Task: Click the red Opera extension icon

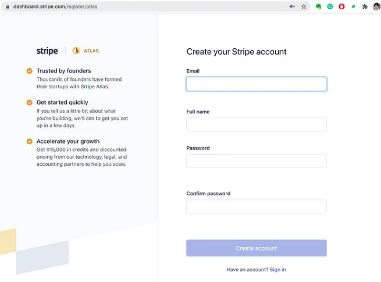Action: click(x=341, y=6)
